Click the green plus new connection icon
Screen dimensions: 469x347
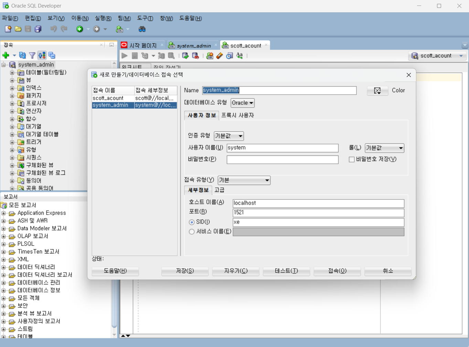click(x=6, y=55)
